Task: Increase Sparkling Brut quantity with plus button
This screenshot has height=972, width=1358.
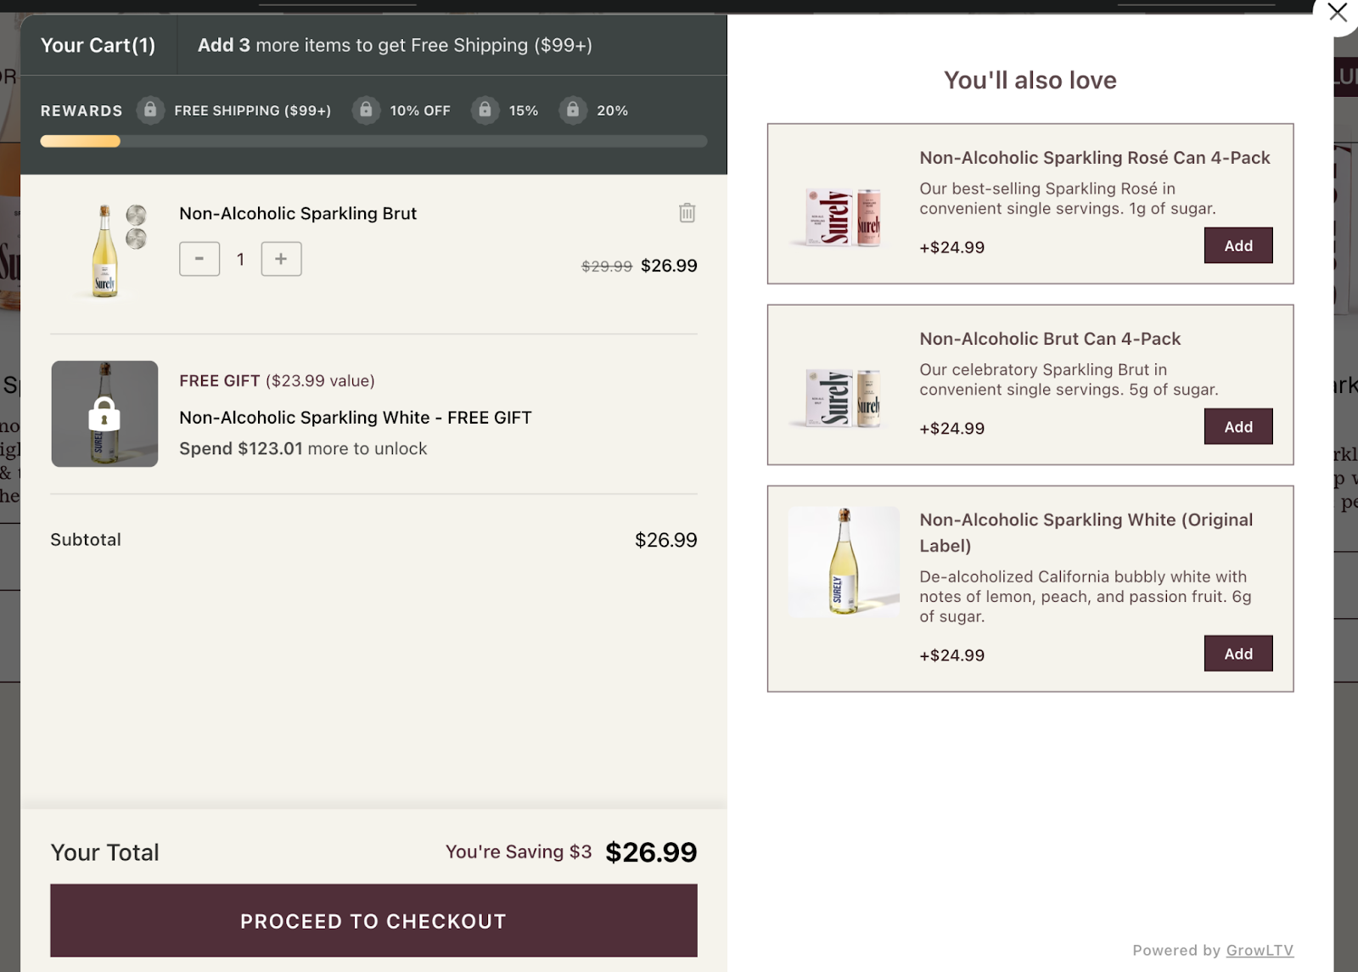Action: [281, 259]
